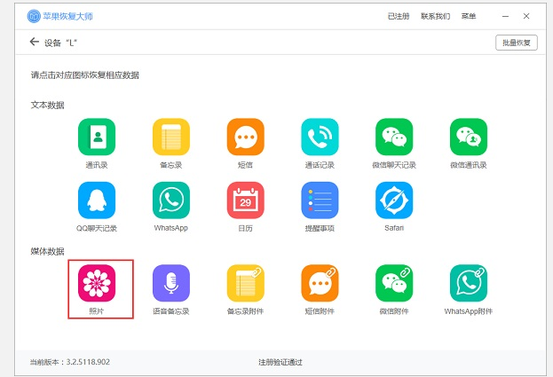Click the QQ聊天记录 label text

click(x=97, y=228)
